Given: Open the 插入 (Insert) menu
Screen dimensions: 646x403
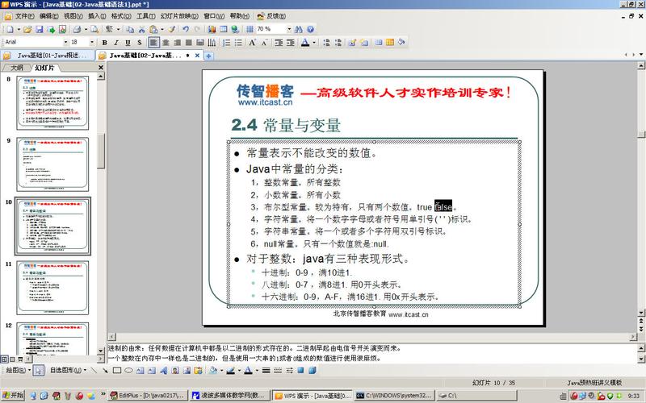Looking at the screenshot, I should tap(97, 16).
